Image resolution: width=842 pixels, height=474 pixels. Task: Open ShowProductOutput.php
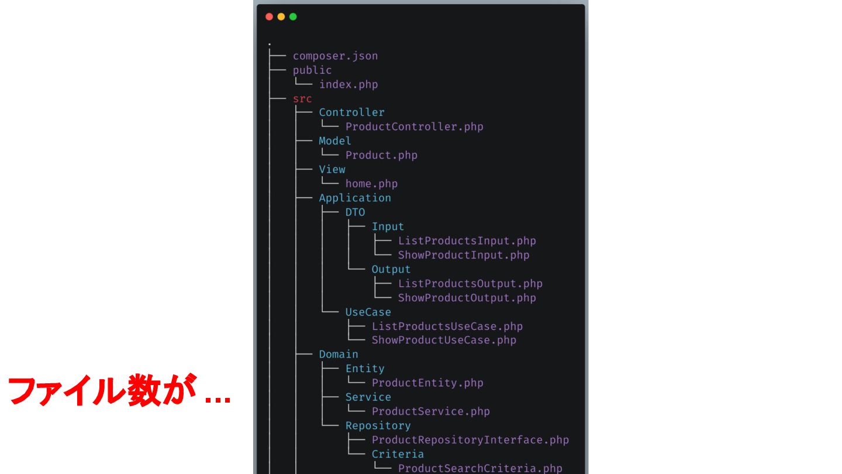pyautogui.click(x=467, y=298)
